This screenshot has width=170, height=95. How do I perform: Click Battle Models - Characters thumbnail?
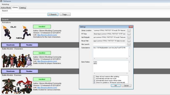[17, 61]
